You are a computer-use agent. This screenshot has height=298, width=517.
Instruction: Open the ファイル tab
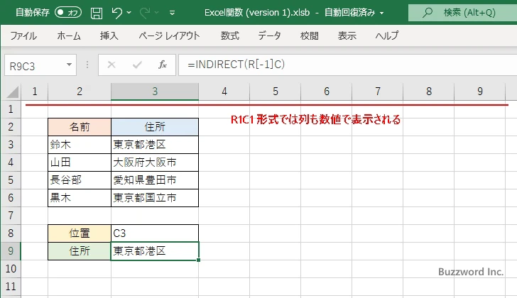pos(23,35)
